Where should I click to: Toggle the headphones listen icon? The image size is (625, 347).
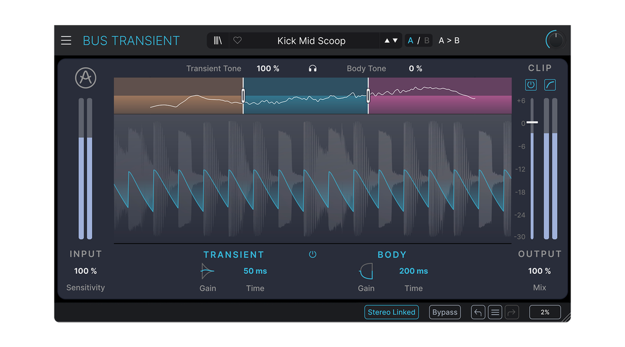(x=312, y=68)
